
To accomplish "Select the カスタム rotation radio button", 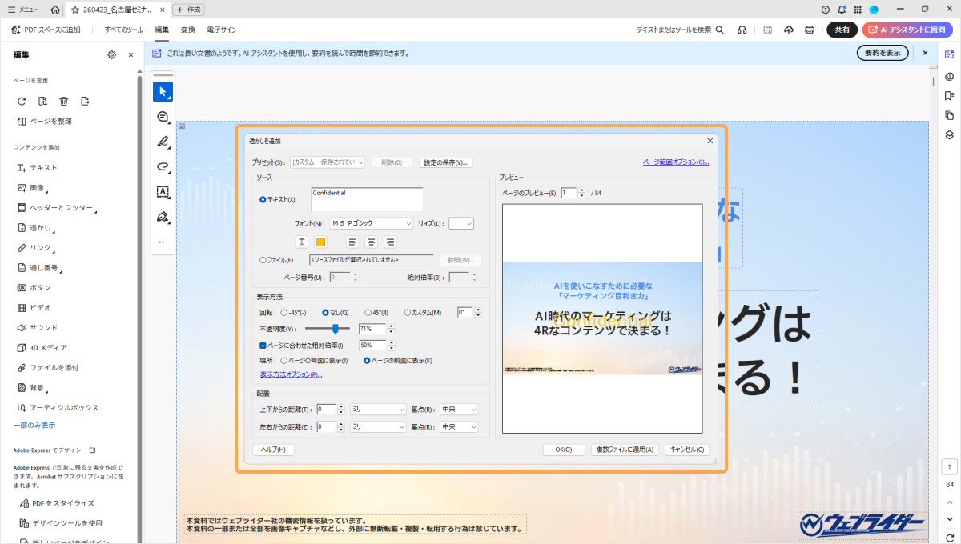I will [x=408, y=313].
